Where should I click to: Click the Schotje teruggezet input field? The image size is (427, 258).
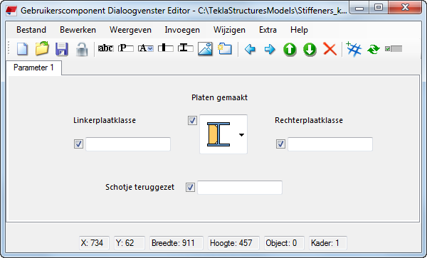(x=240, y=188)
